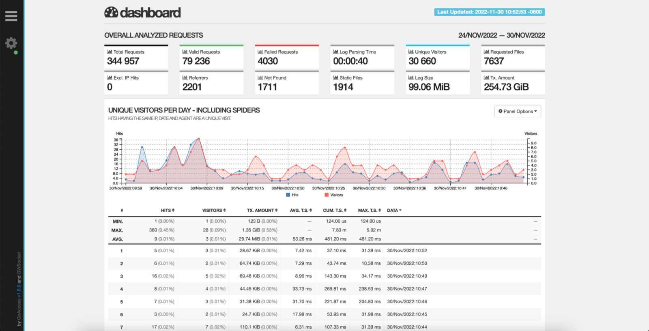This screenshot has width=649, height=331.
Task: Click the Unique Visitors value 30 660
Action: (422, 61)
